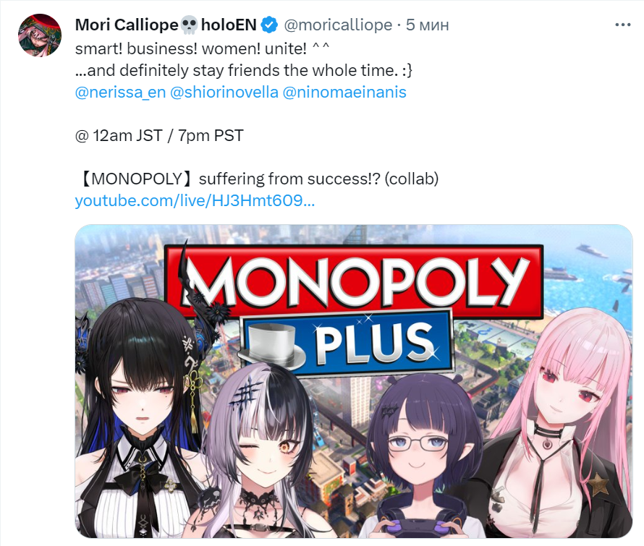Open the @nerissa_en mention
The height and width of the screenshot is (546, 644).
click(120, 92)
